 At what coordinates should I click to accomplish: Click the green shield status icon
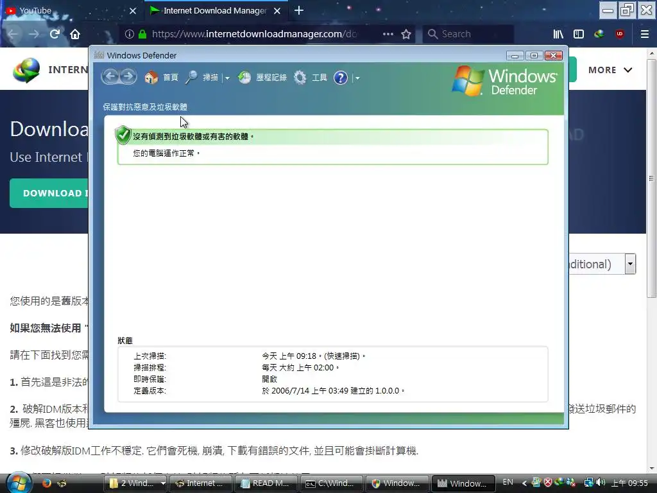click(123, 135)
